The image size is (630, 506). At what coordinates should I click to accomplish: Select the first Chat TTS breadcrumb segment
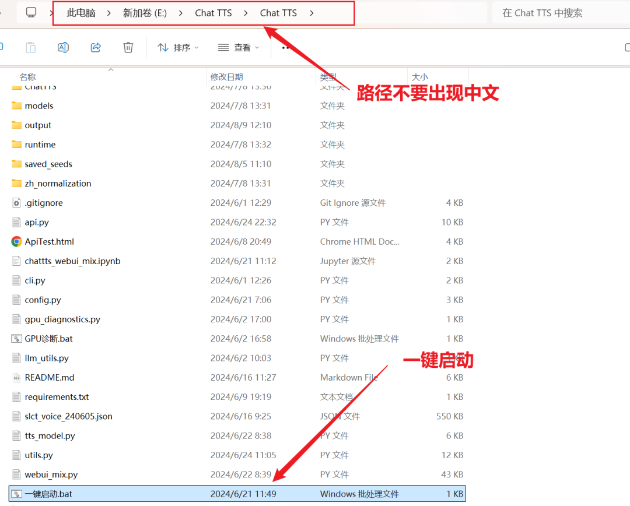coord(213,13)
